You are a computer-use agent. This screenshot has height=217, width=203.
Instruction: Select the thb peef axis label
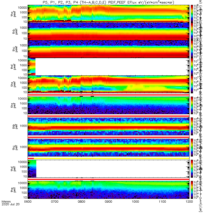[x=15, y=31]
